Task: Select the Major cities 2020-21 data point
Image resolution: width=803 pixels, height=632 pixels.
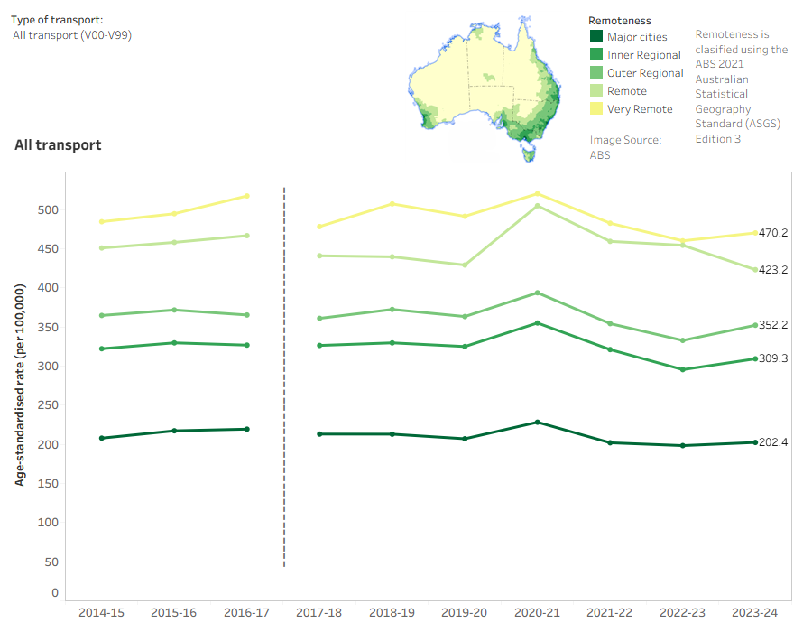Action: coord(537,423)
